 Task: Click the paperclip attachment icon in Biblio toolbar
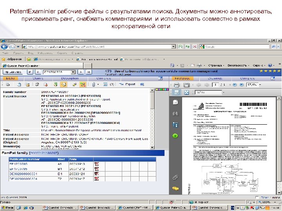pos(94,84)
